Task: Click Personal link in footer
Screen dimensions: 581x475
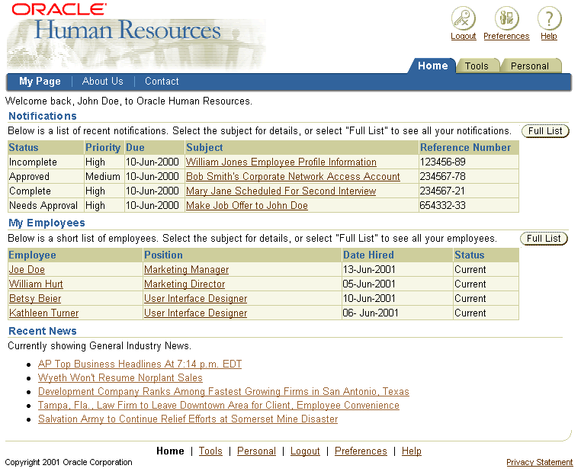Action: click(x=256, y=451)
